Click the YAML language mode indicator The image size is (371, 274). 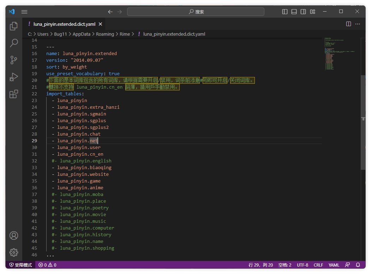[x=334, y=265]
